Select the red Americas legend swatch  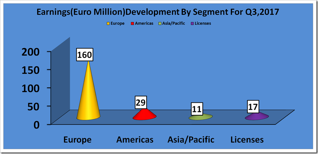point(133,24)
